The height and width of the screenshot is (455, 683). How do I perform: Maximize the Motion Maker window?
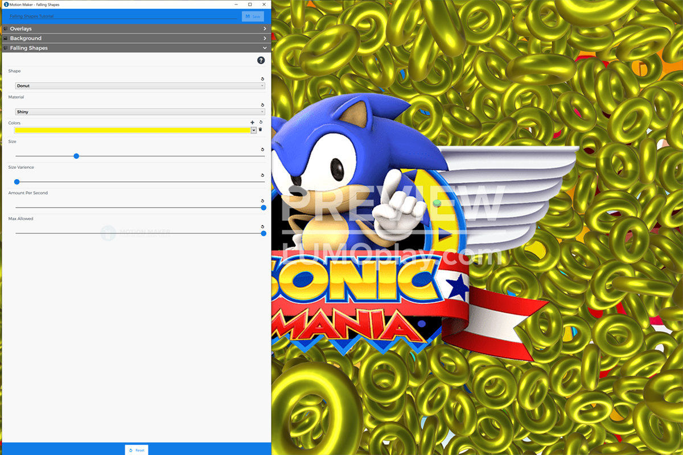[x=250, y=5]
